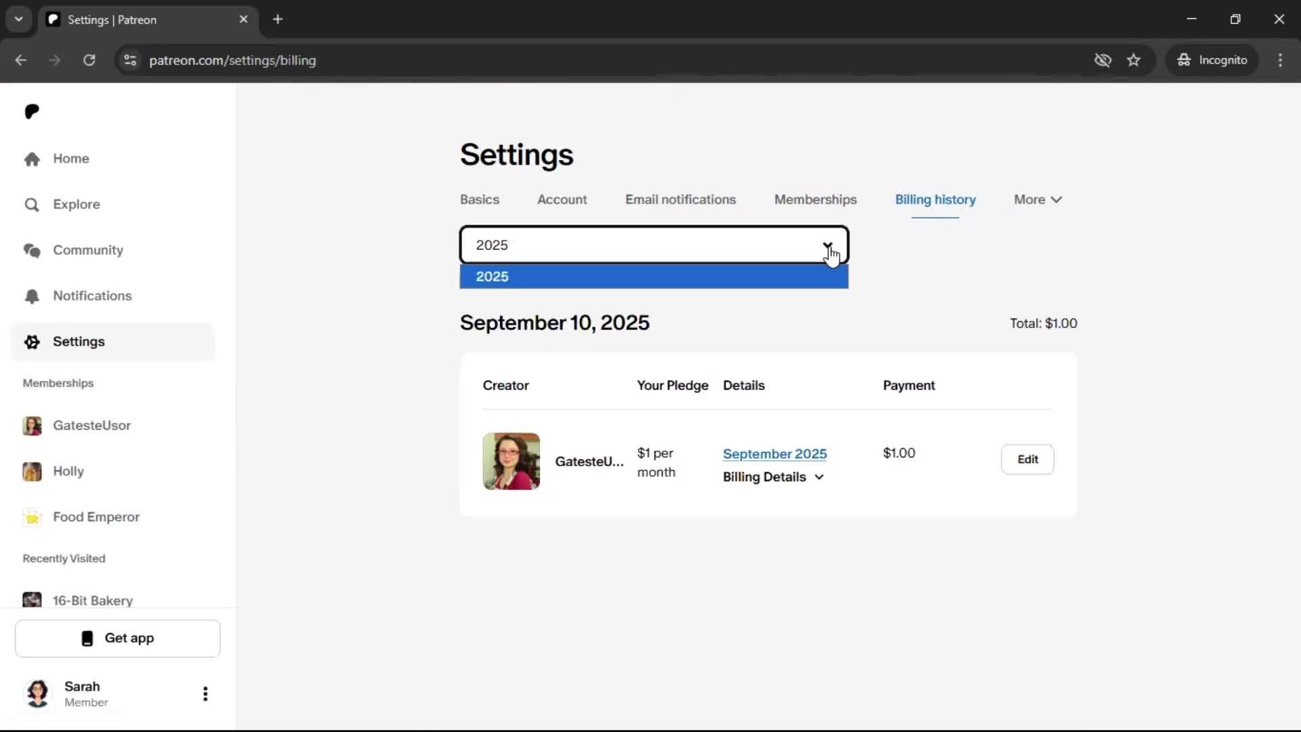Open the Email notifications tab

pos(680,200)
